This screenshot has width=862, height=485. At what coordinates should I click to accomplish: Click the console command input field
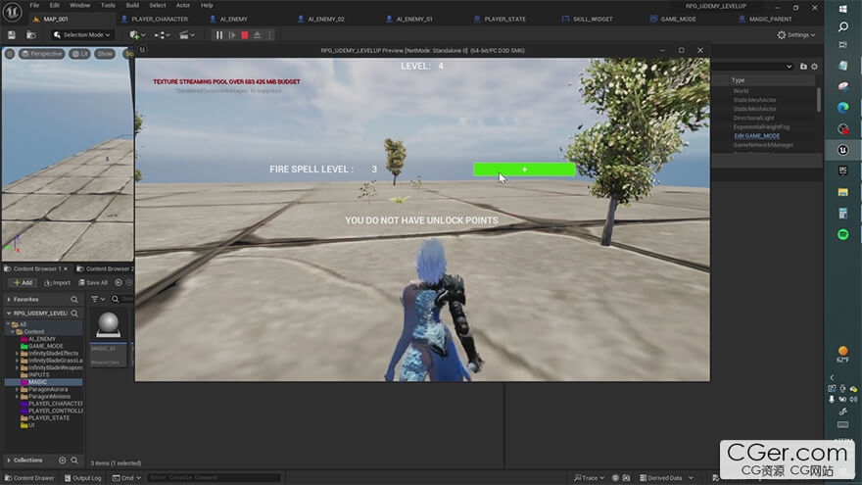point(215,478)
